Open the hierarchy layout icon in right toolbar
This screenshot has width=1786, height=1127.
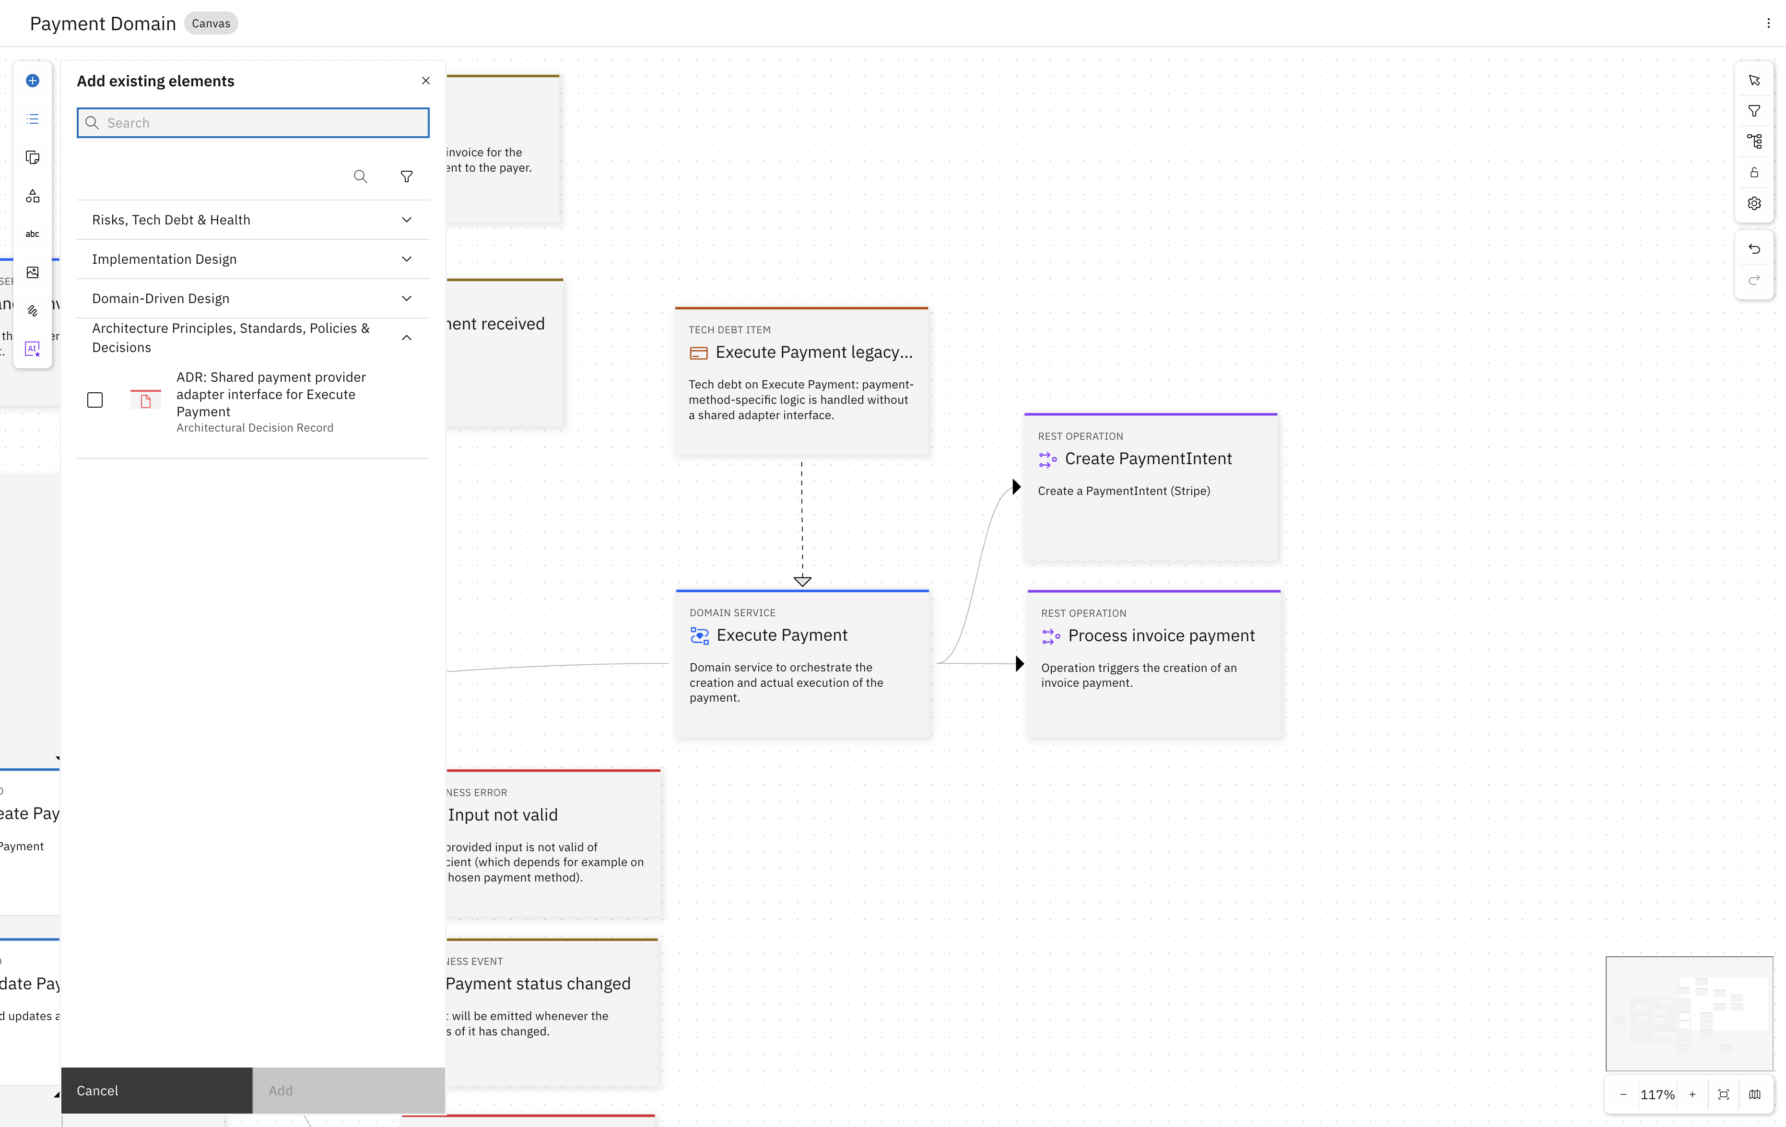pyautogui.click(x=1754, y=141)
